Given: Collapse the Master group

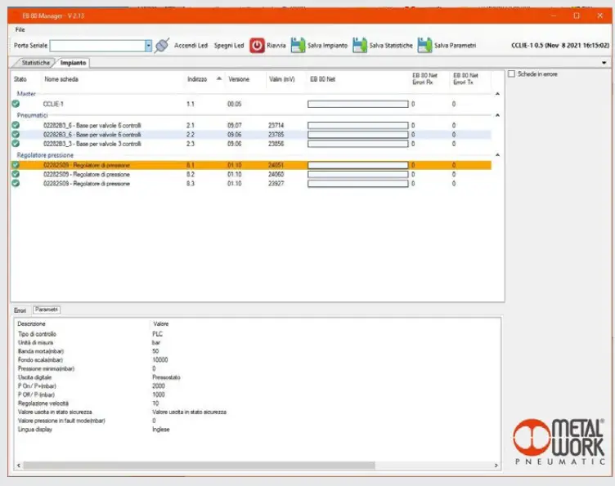Looking at the screenshot, I should click(x=497, y=94).
